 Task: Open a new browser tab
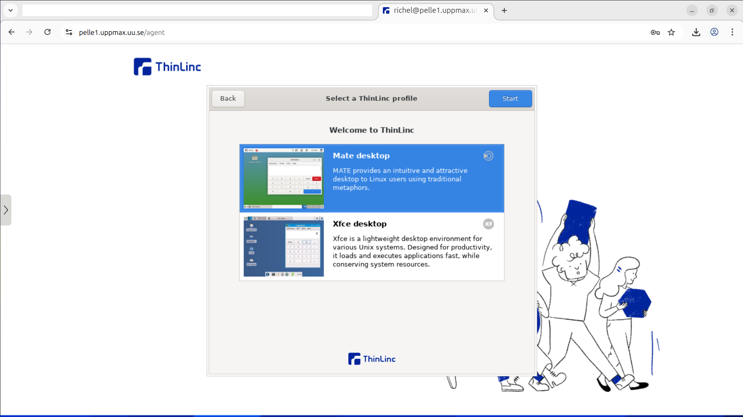(503, 10)
